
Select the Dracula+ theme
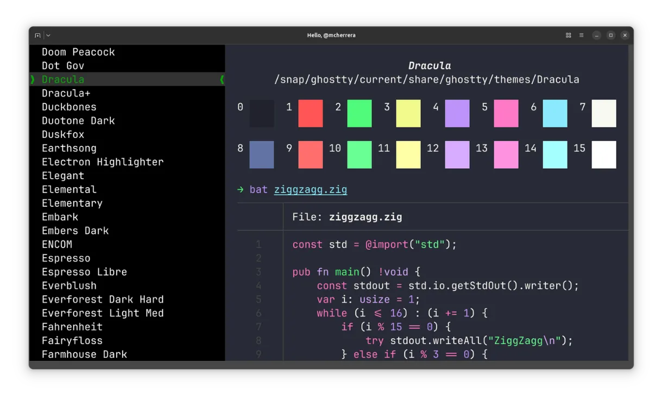[66, 93]
